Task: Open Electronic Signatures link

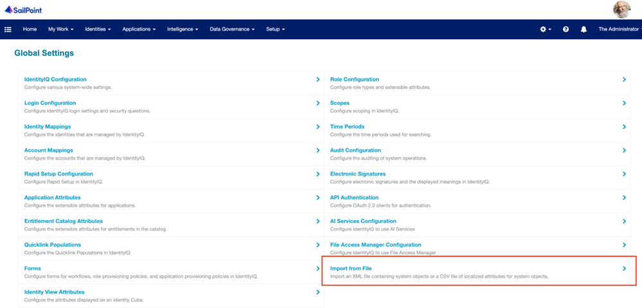Action: (358, 174)
